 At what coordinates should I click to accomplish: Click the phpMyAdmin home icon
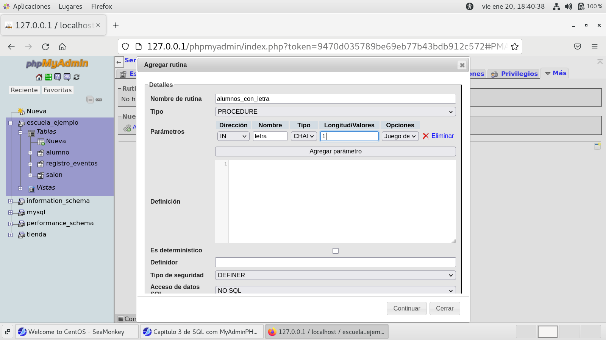coord(39,77)
